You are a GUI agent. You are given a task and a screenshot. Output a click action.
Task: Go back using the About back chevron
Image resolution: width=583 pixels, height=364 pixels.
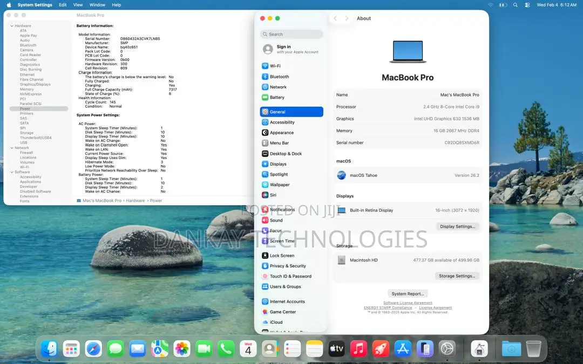[x=335, y=18]
